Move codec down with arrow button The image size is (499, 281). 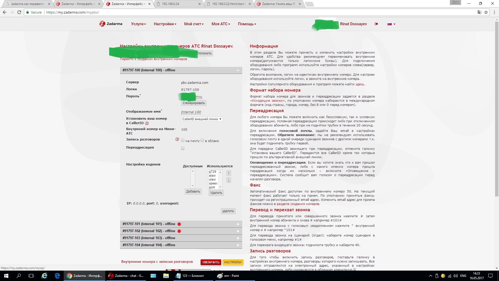pyautogui.click(x=229, y=180)
